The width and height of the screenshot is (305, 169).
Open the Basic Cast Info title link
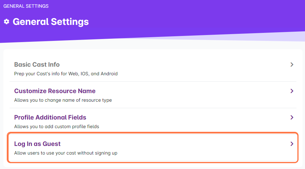click(37, 65)
